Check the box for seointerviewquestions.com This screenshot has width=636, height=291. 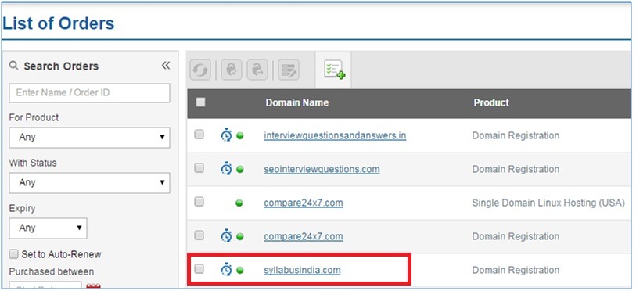pos(199,168)
